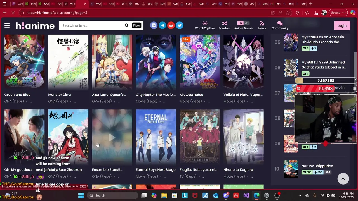
Task: Open Mr. Osomatsu title link
Action: coord(191,95)
